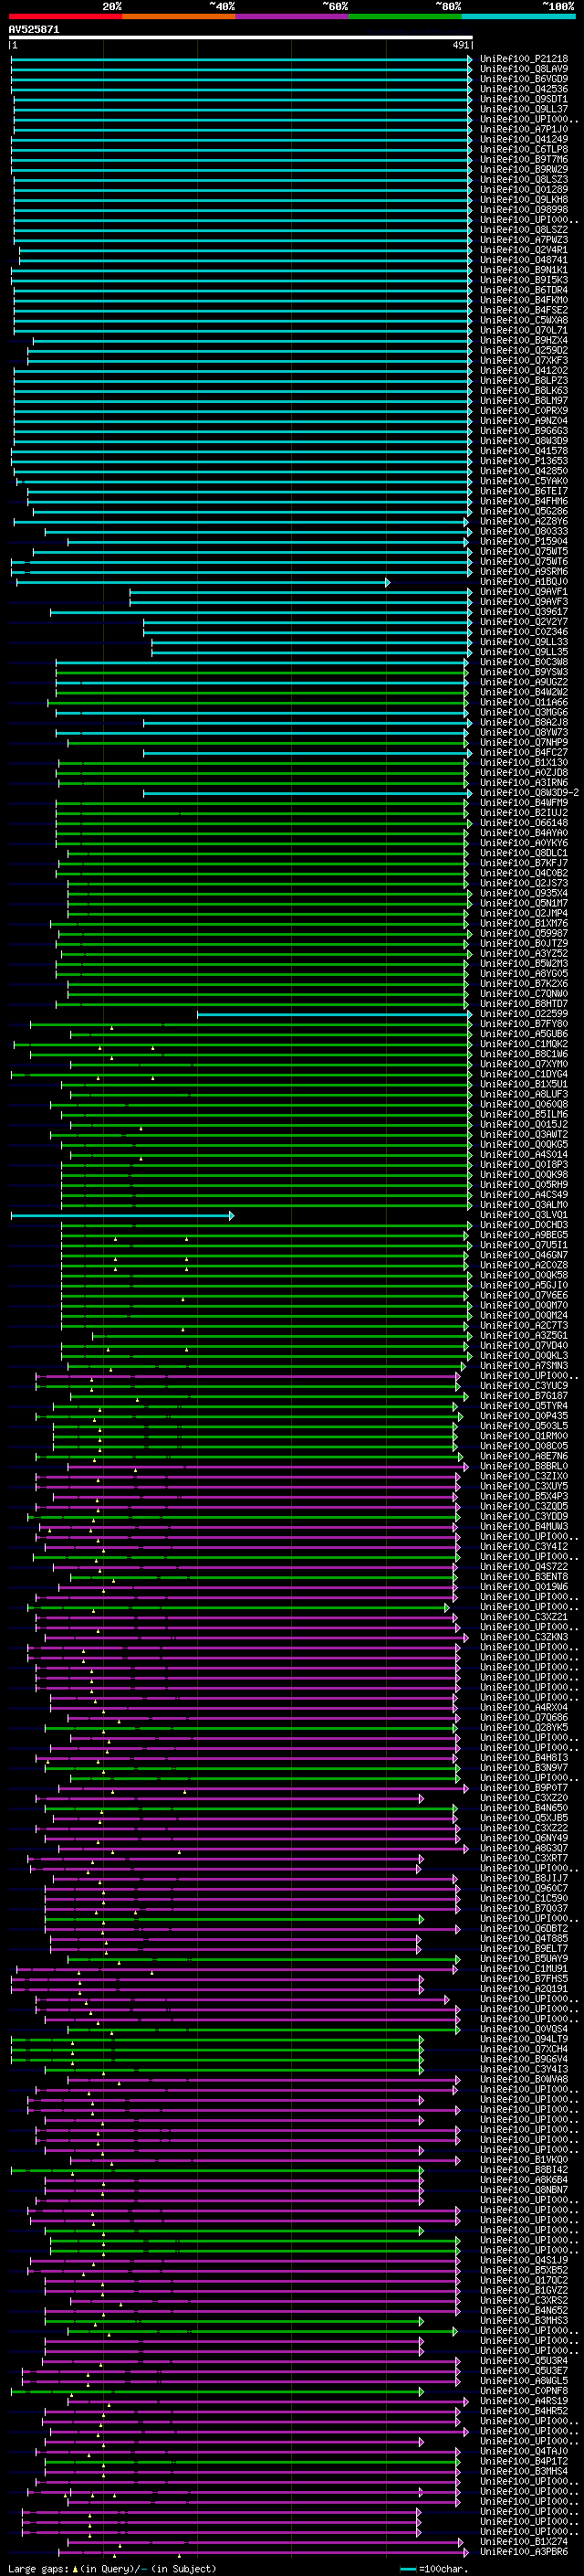Select hit UniRef100_B7G187
Screen dimensions: 584x2576
tap(524, 1397)
